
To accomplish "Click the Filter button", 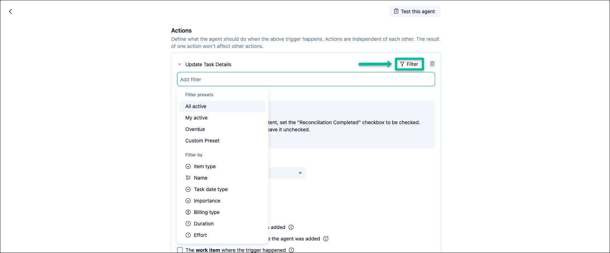I will click(x=409, y=64).
